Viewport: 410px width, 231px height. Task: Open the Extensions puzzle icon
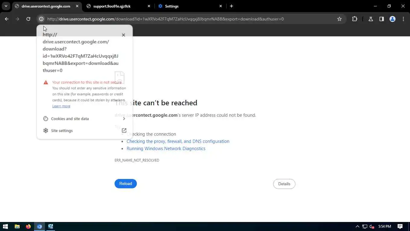[x=355, y=19]
